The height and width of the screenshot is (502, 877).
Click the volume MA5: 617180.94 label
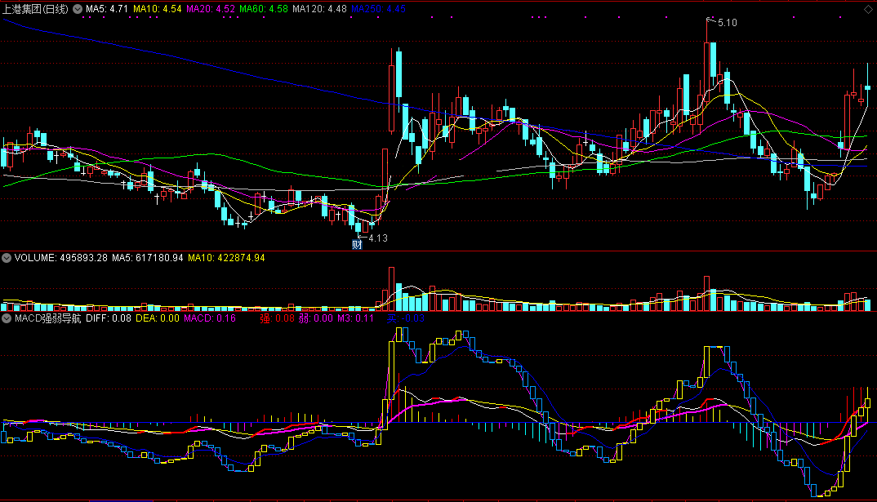coord(148,258)
